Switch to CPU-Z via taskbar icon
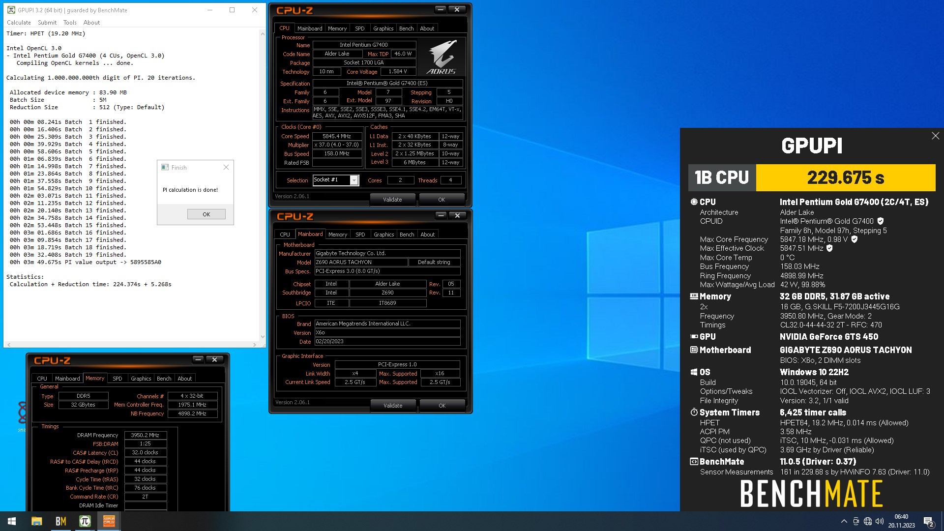Viewport: 944px width, 531px height. [109, 521]
